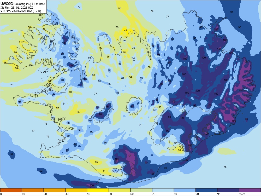Click the light blue 70–80 legend swatch

(x=163, y=190)
